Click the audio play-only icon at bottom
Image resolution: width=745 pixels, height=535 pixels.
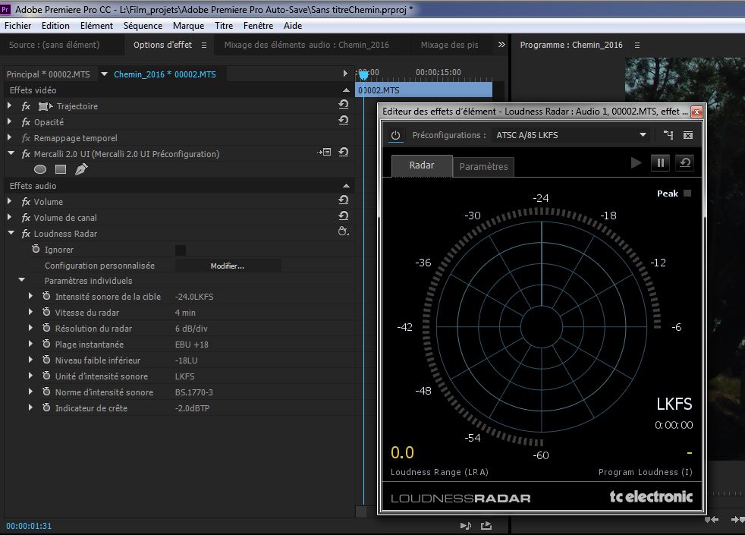(x=466, y=525)
